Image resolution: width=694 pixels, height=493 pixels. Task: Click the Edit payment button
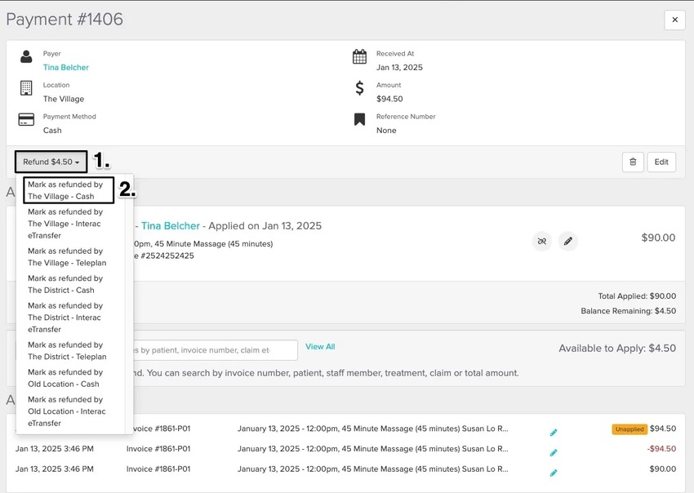pos(661,162)
